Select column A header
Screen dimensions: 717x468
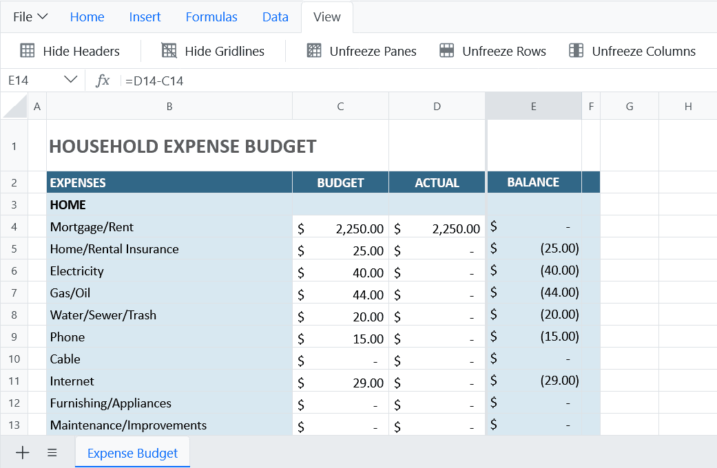37,106
